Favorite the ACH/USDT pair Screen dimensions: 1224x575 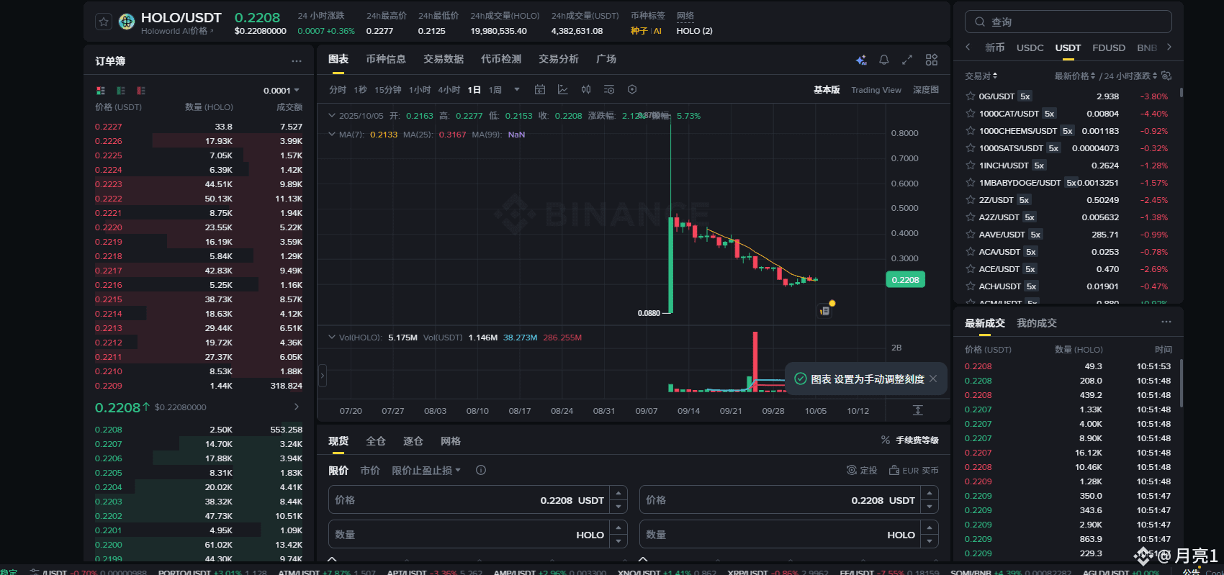971,286
